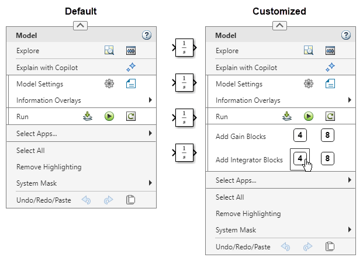Click the Explore magnifier icon in Customized menu
The image size is (363, 261).
click(x=309, y=51)
